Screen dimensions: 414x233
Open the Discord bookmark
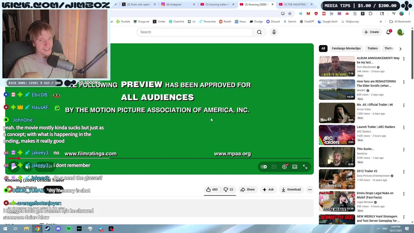click(x=273, y=22)
